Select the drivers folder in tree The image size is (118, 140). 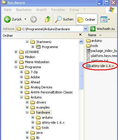point(38,102)
